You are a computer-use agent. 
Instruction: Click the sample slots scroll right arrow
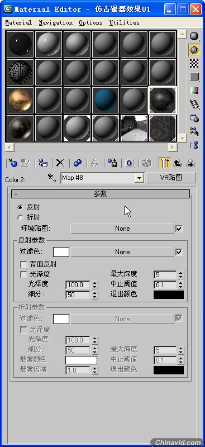click(172, 148)
